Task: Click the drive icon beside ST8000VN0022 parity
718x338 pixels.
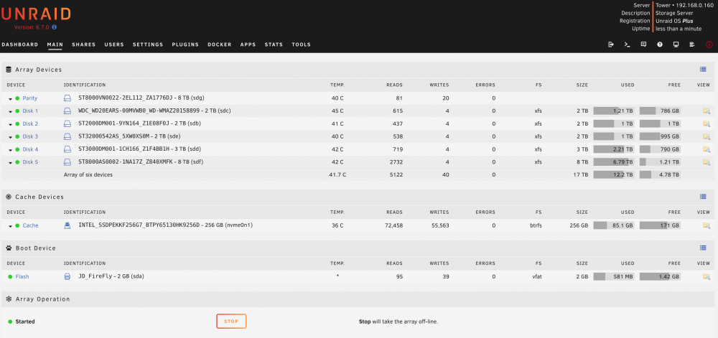Action: click(x=67, y=98)
